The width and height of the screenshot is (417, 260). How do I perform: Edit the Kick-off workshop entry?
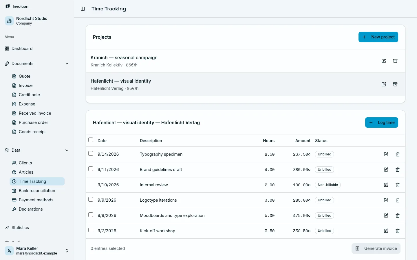(386, 231)
